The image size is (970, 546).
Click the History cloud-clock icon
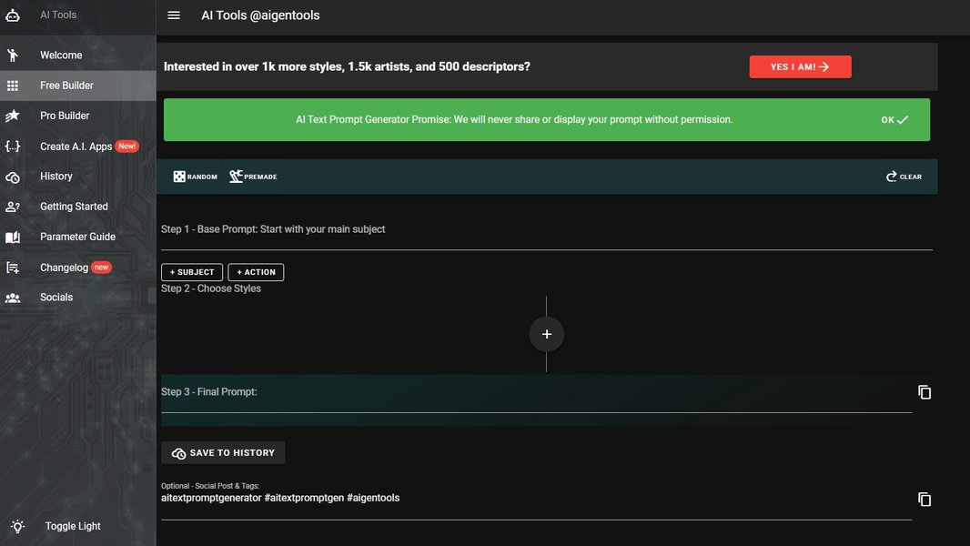pyautogui.click(x=13, y=177)
